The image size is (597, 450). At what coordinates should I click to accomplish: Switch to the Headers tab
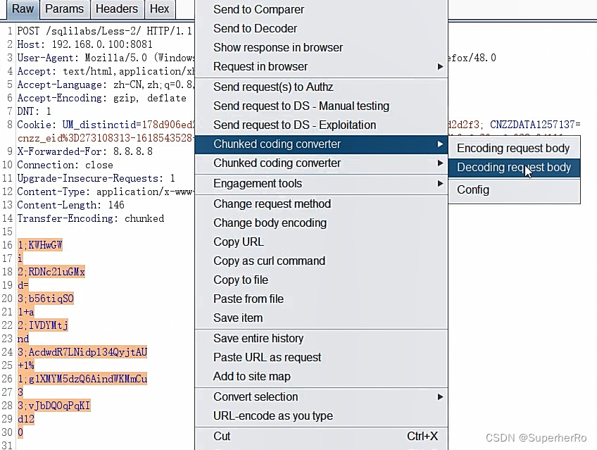pyautogui.click(x=117, y=9)
